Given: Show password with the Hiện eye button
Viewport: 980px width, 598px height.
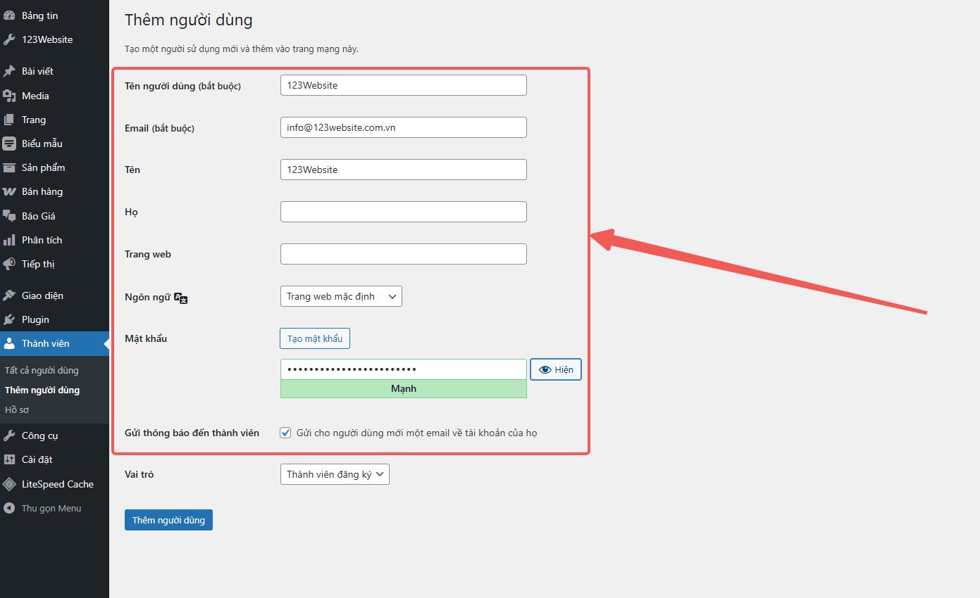Looking at the screenshot, I should point(556,370).
